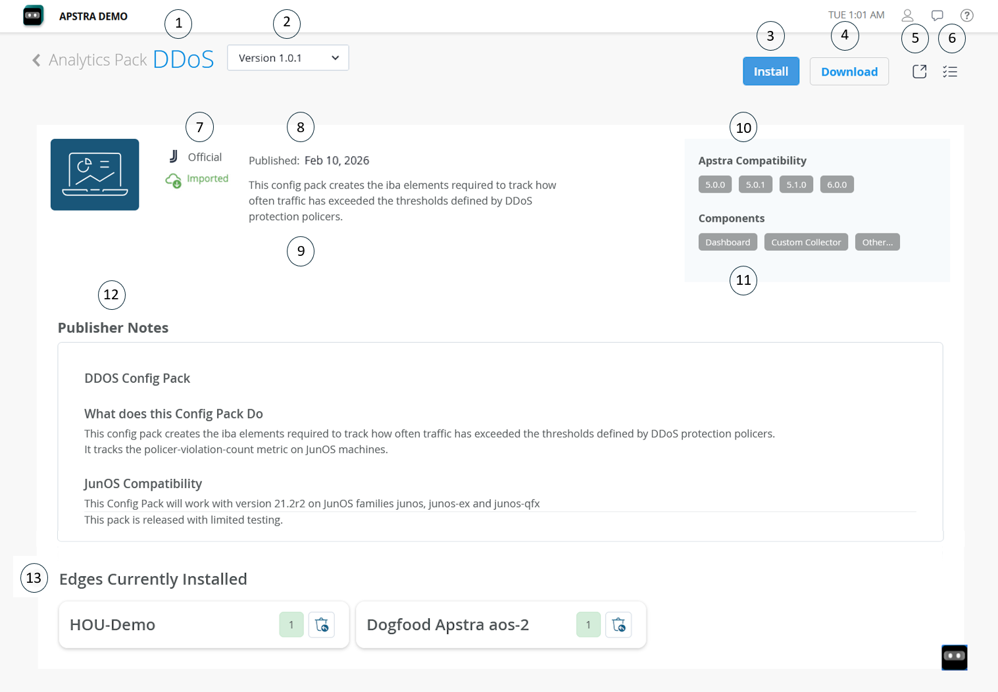Open the external link share icon

tap(920, 72)
